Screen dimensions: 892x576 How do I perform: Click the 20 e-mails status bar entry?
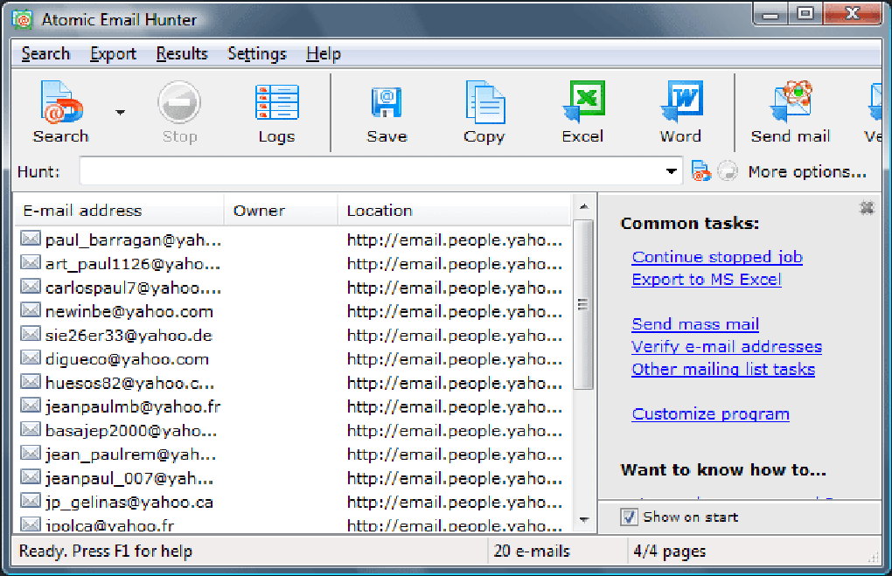[x=532, y=551]
